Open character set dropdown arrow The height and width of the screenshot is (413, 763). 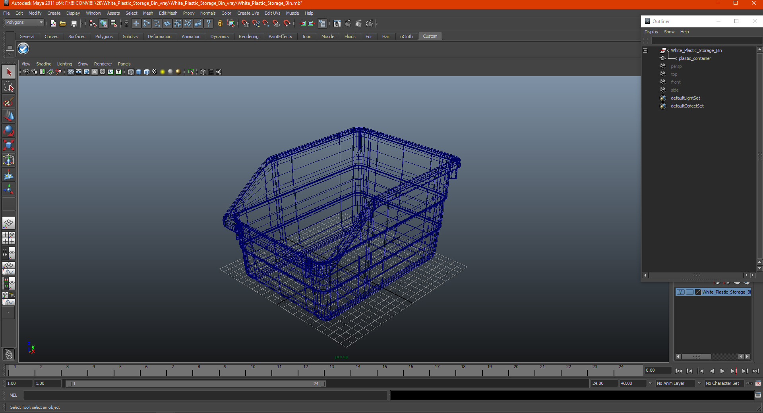pos(700,383)
